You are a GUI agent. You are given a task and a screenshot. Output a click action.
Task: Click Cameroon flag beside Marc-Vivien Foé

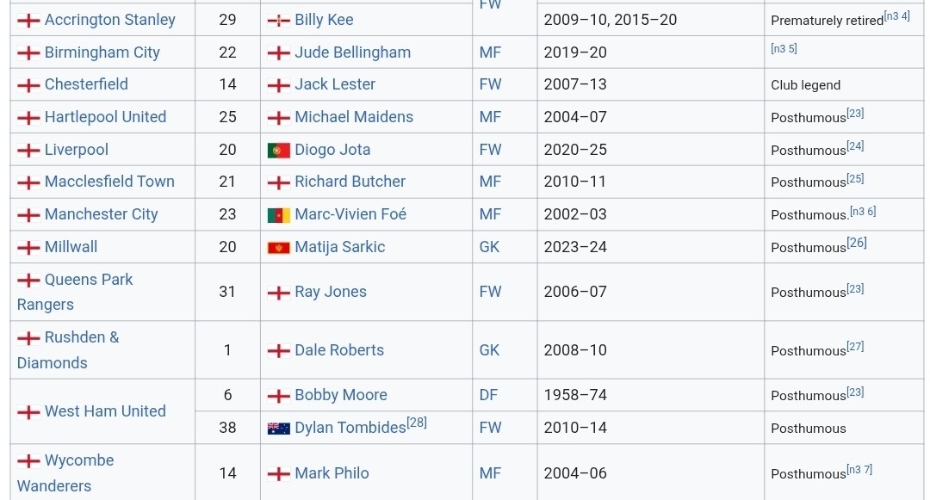click(278, 214)
